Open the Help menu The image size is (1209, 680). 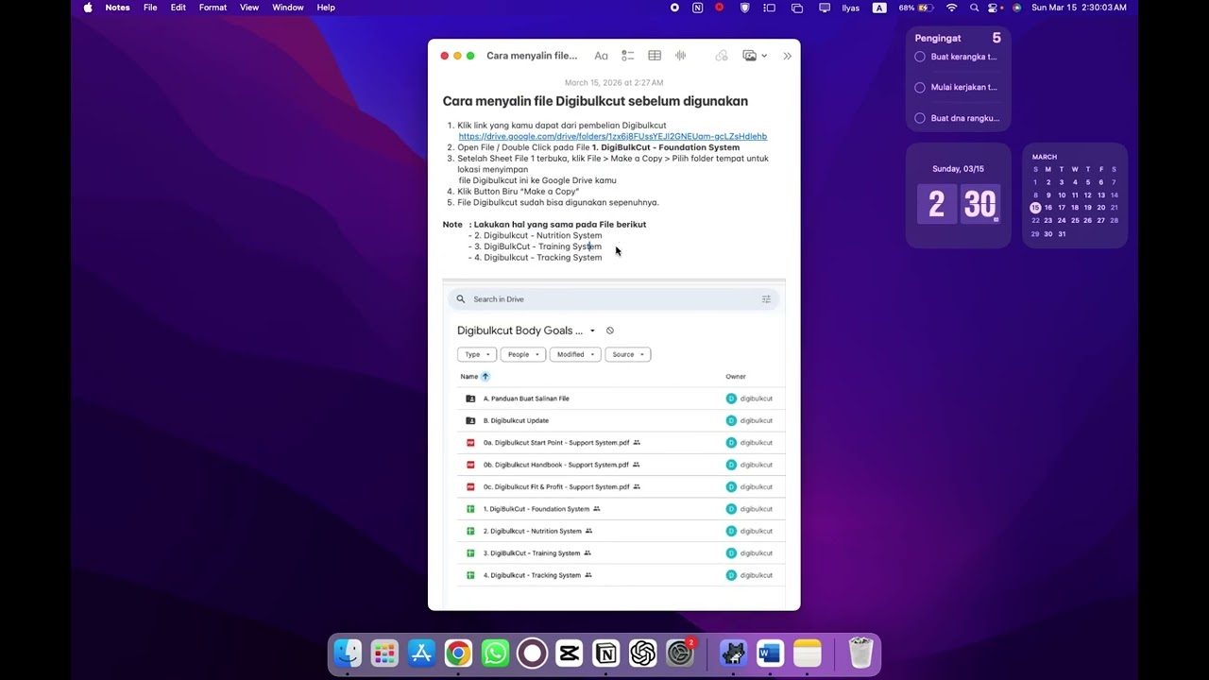pyautogui.click(x=326, y=8)
